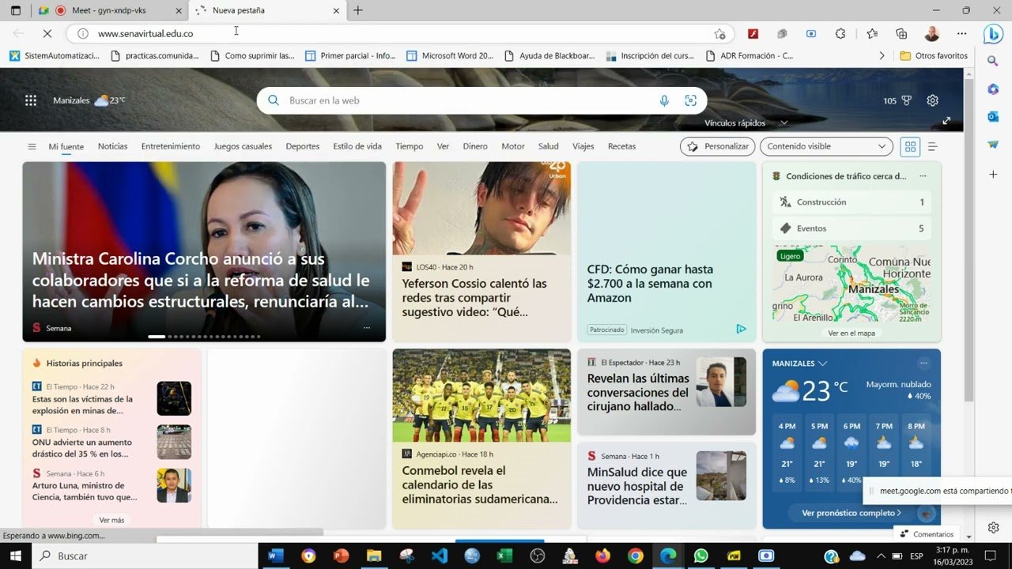This screenshot has height=569, width=1012.
Task: Switch to the Meet browser tab
Action: pyautogui.click(x=108, y=10)
